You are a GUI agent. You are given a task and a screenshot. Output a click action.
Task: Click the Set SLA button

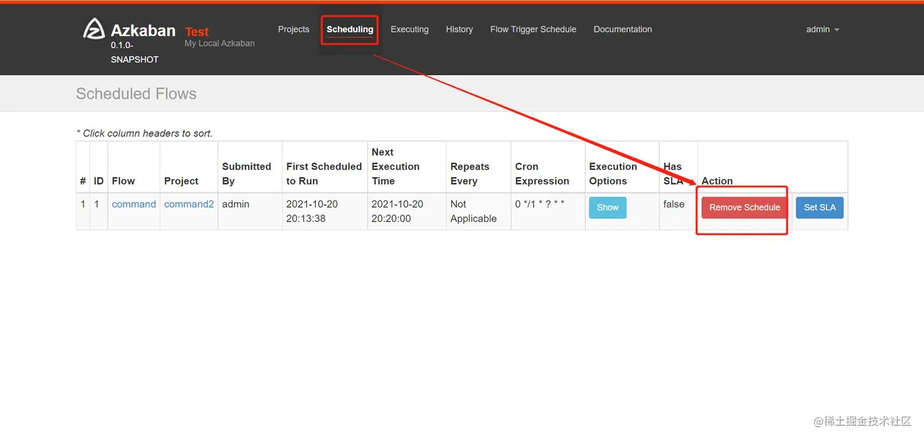click(x=820, y=207)
